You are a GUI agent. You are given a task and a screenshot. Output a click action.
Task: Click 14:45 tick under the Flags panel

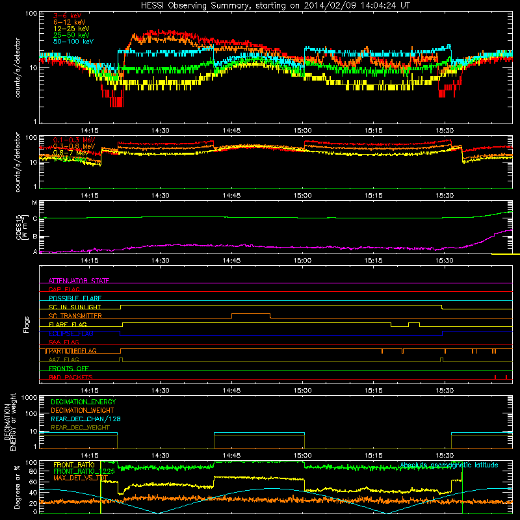[x=231, y=391]
